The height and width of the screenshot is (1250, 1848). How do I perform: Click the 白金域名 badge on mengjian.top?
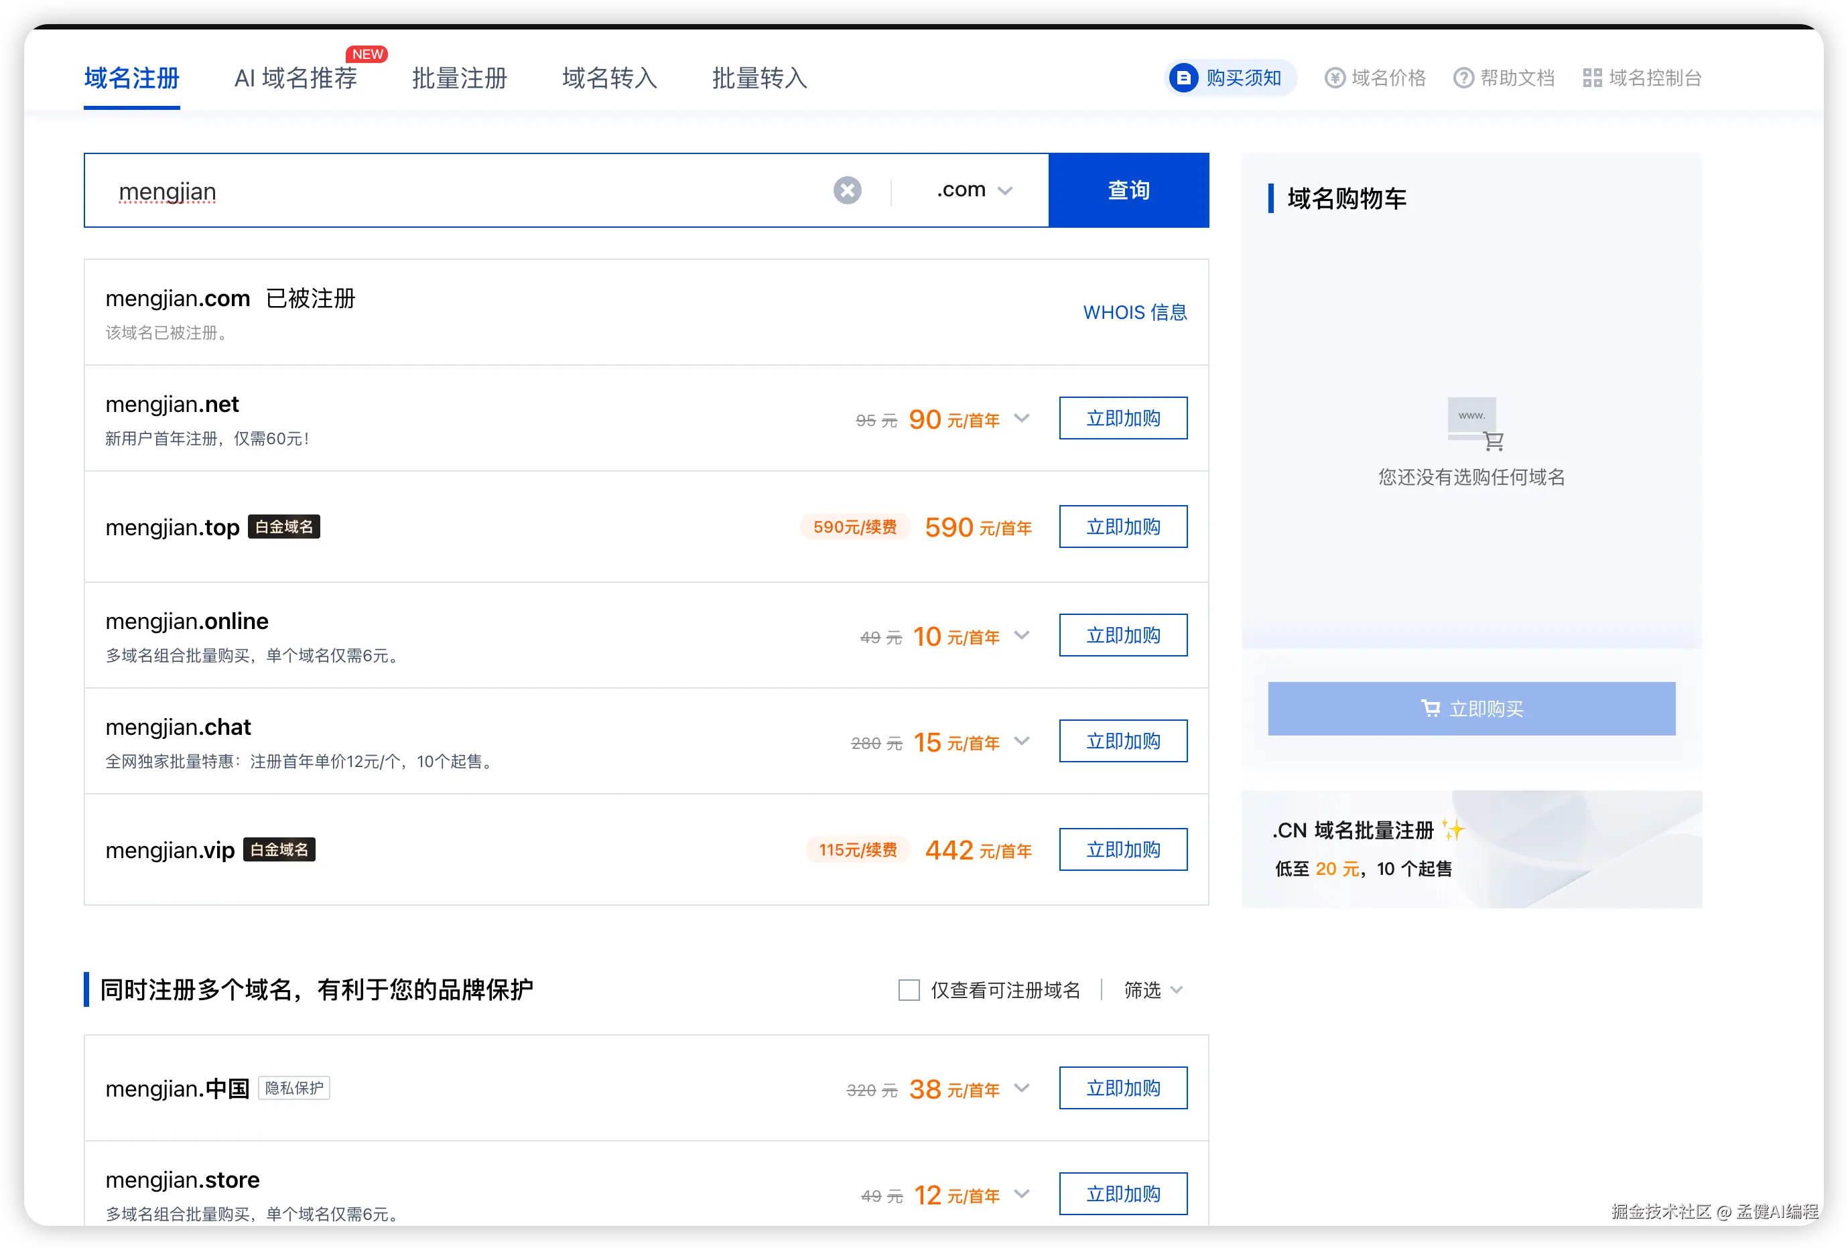284,527
